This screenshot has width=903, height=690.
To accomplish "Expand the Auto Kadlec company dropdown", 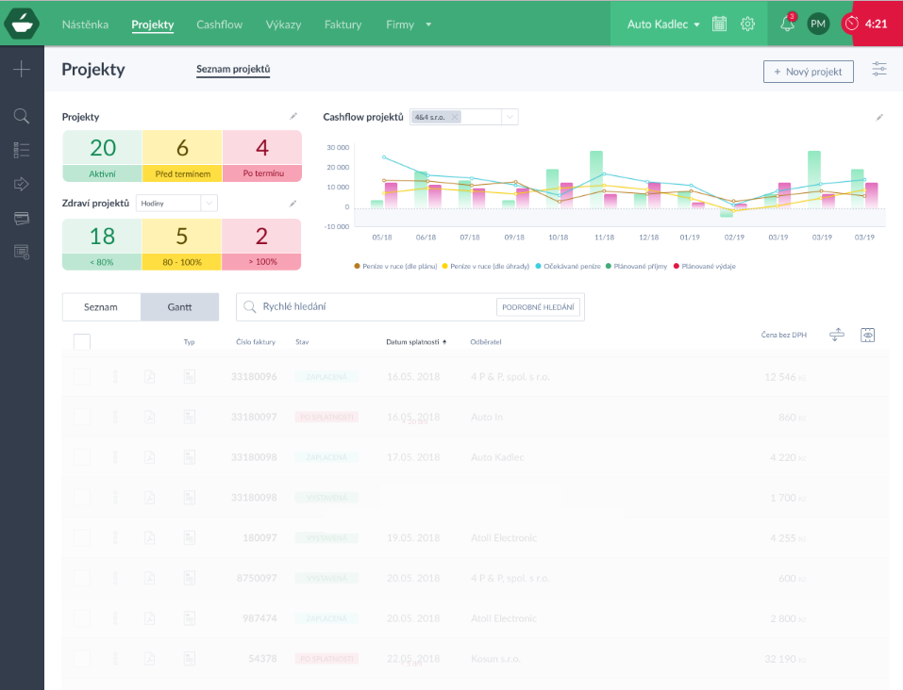I will tap(663, 25).
